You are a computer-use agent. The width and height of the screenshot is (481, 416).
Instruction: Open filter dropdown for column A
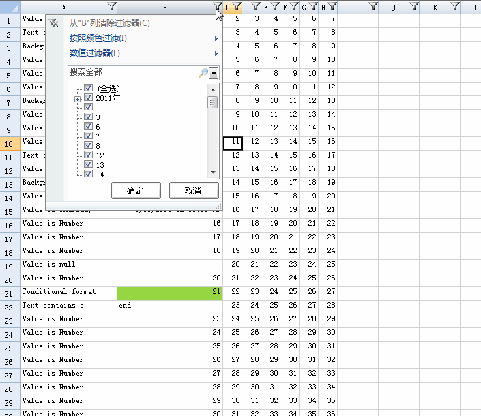[112, 6]
